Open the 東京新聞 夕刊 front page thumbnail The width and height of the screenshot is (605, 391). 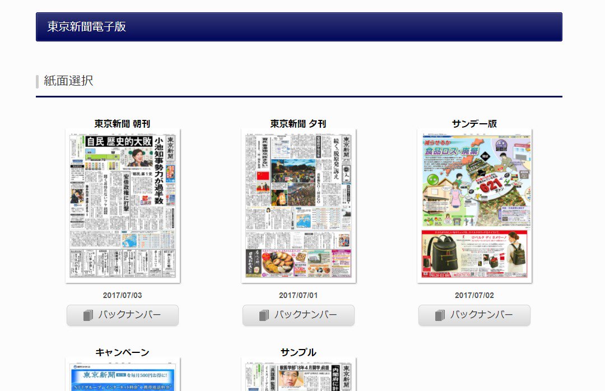[x=299, y=206]
